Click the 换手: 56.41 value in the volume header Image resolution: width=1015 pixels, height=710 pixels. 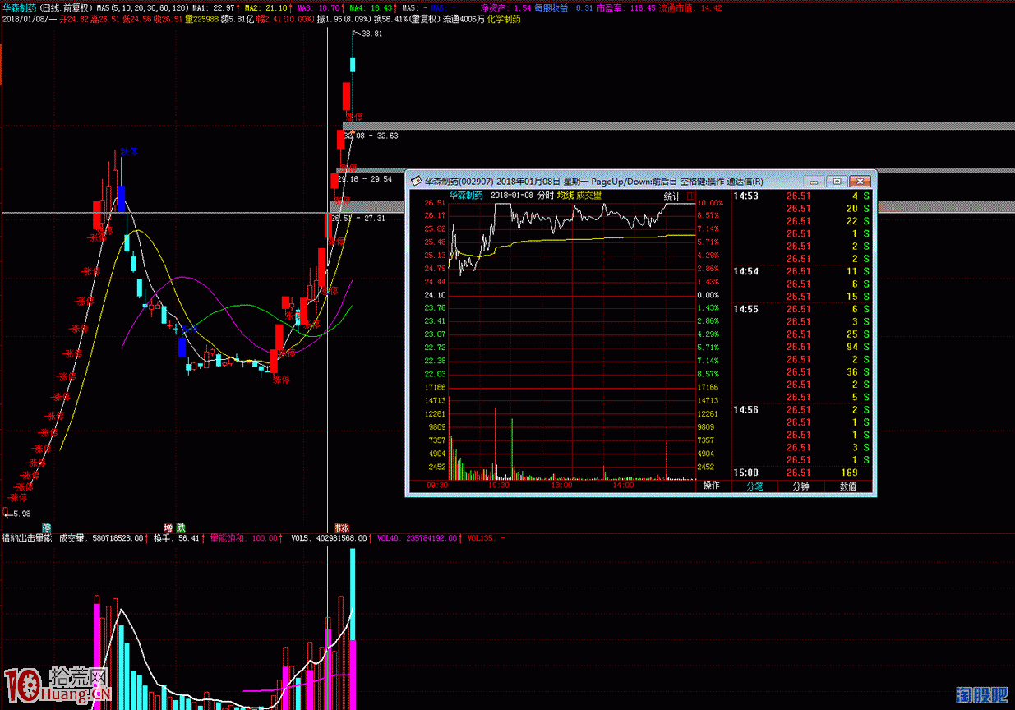pyautogui.click(x=177, y=538)
